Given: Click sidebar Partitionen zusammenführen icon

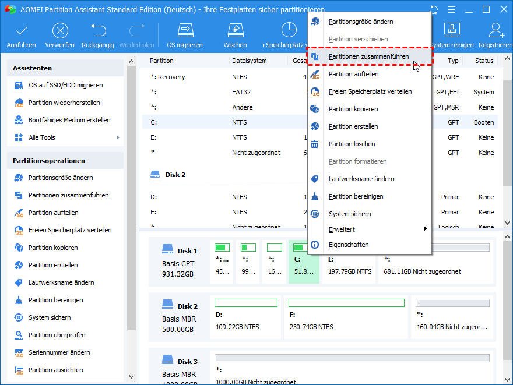Looking at the screenshot, I should pos(19,195).
